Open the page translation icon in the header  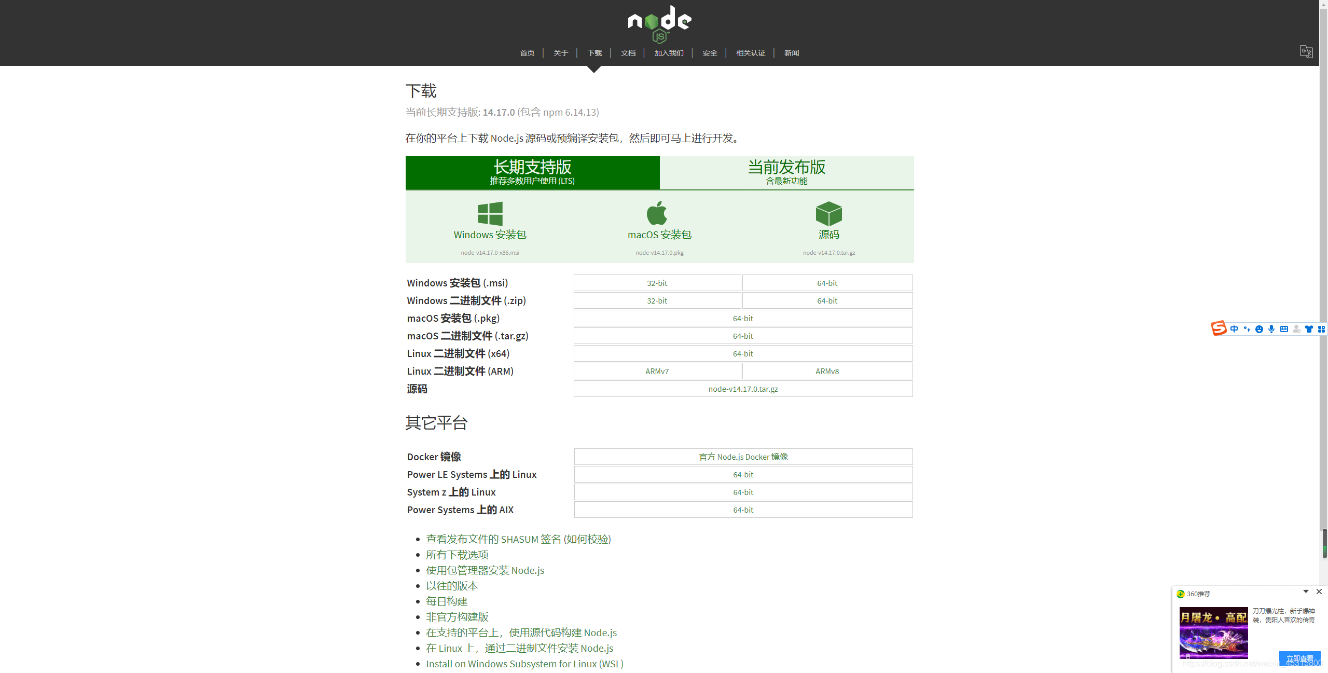(1306, 52)
